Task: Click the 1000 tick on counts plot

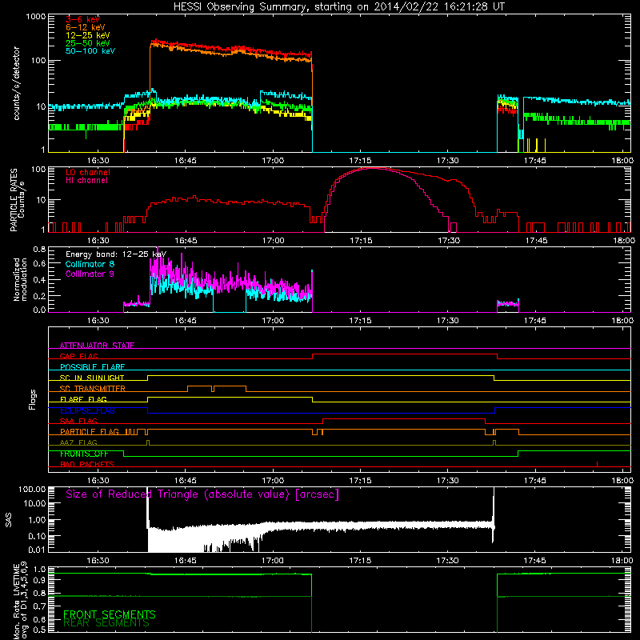Action: pyautogui.click(x=35, y=17)
